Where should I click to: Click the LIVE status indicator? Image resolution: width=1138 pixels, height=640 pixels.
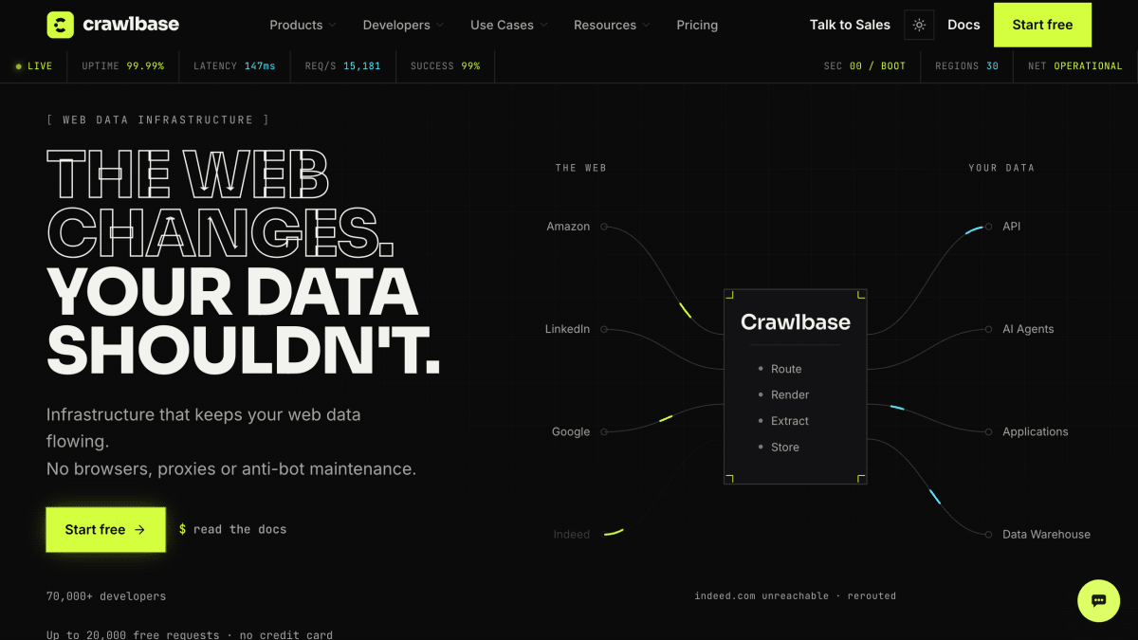[x=34, y=66]
